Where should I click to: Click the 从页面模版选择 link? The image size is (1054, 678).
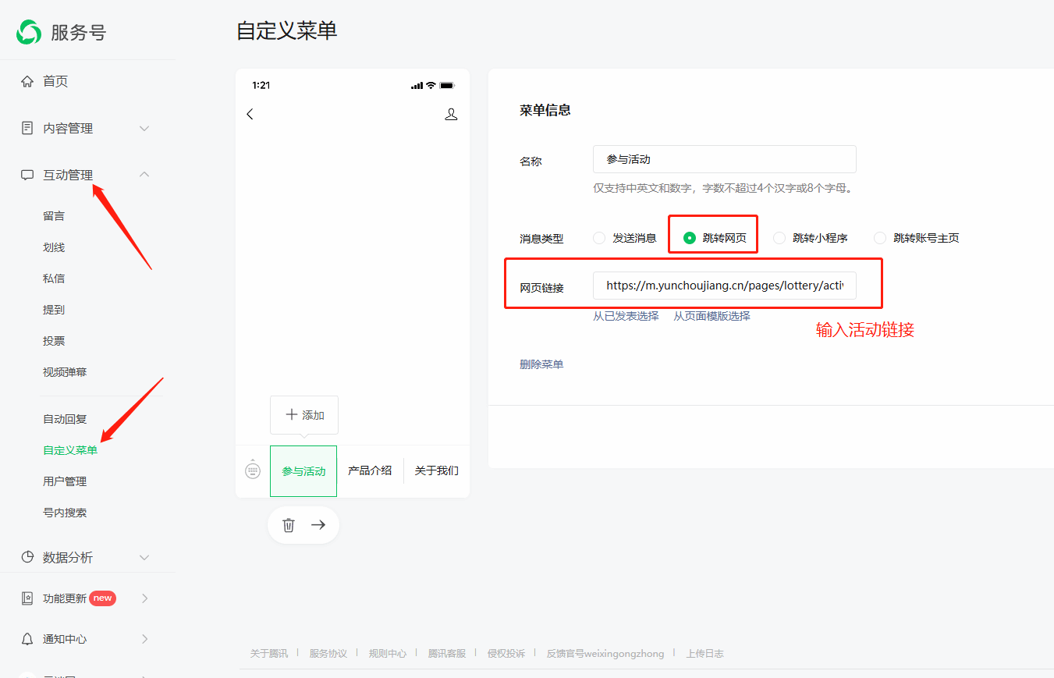(x=712, y=316)
